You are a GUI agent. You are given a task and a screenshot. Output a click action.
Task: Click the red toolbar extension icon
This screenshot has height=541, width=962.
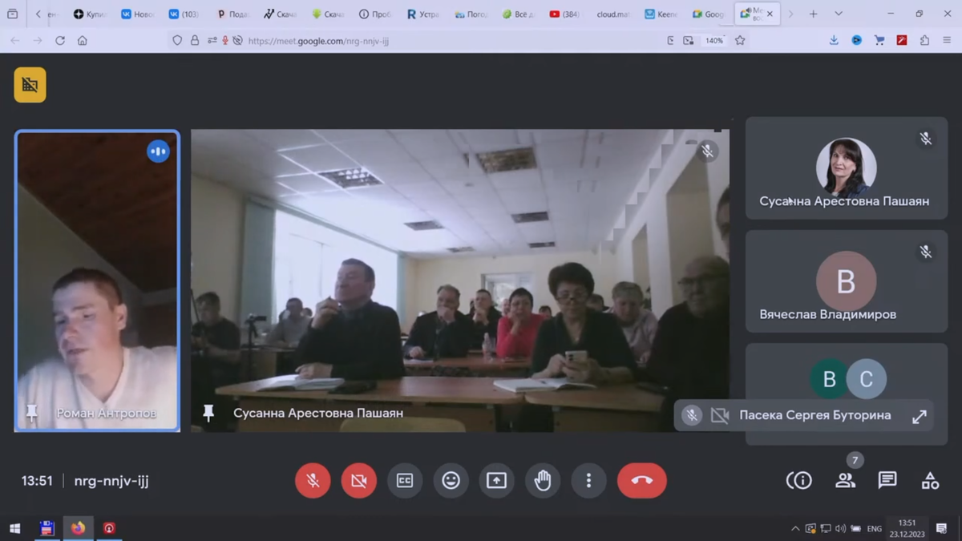tap(902, 40)
